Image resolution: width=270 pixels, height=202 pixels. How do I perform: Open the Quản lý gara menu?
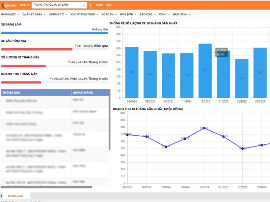34,14
